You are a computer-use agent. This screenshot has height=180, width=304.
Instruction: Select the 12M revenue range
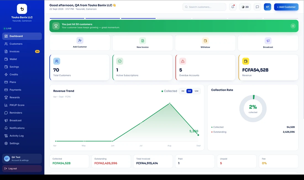(196, 91)
